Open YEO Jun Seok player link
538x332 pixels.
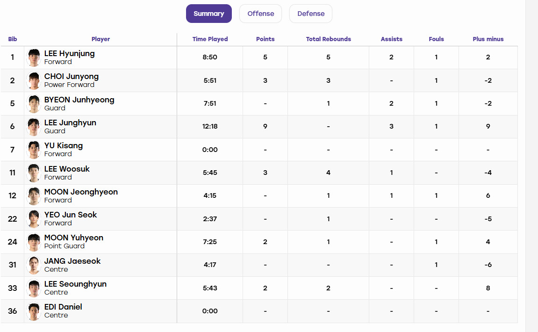click(x=71, y=215)
